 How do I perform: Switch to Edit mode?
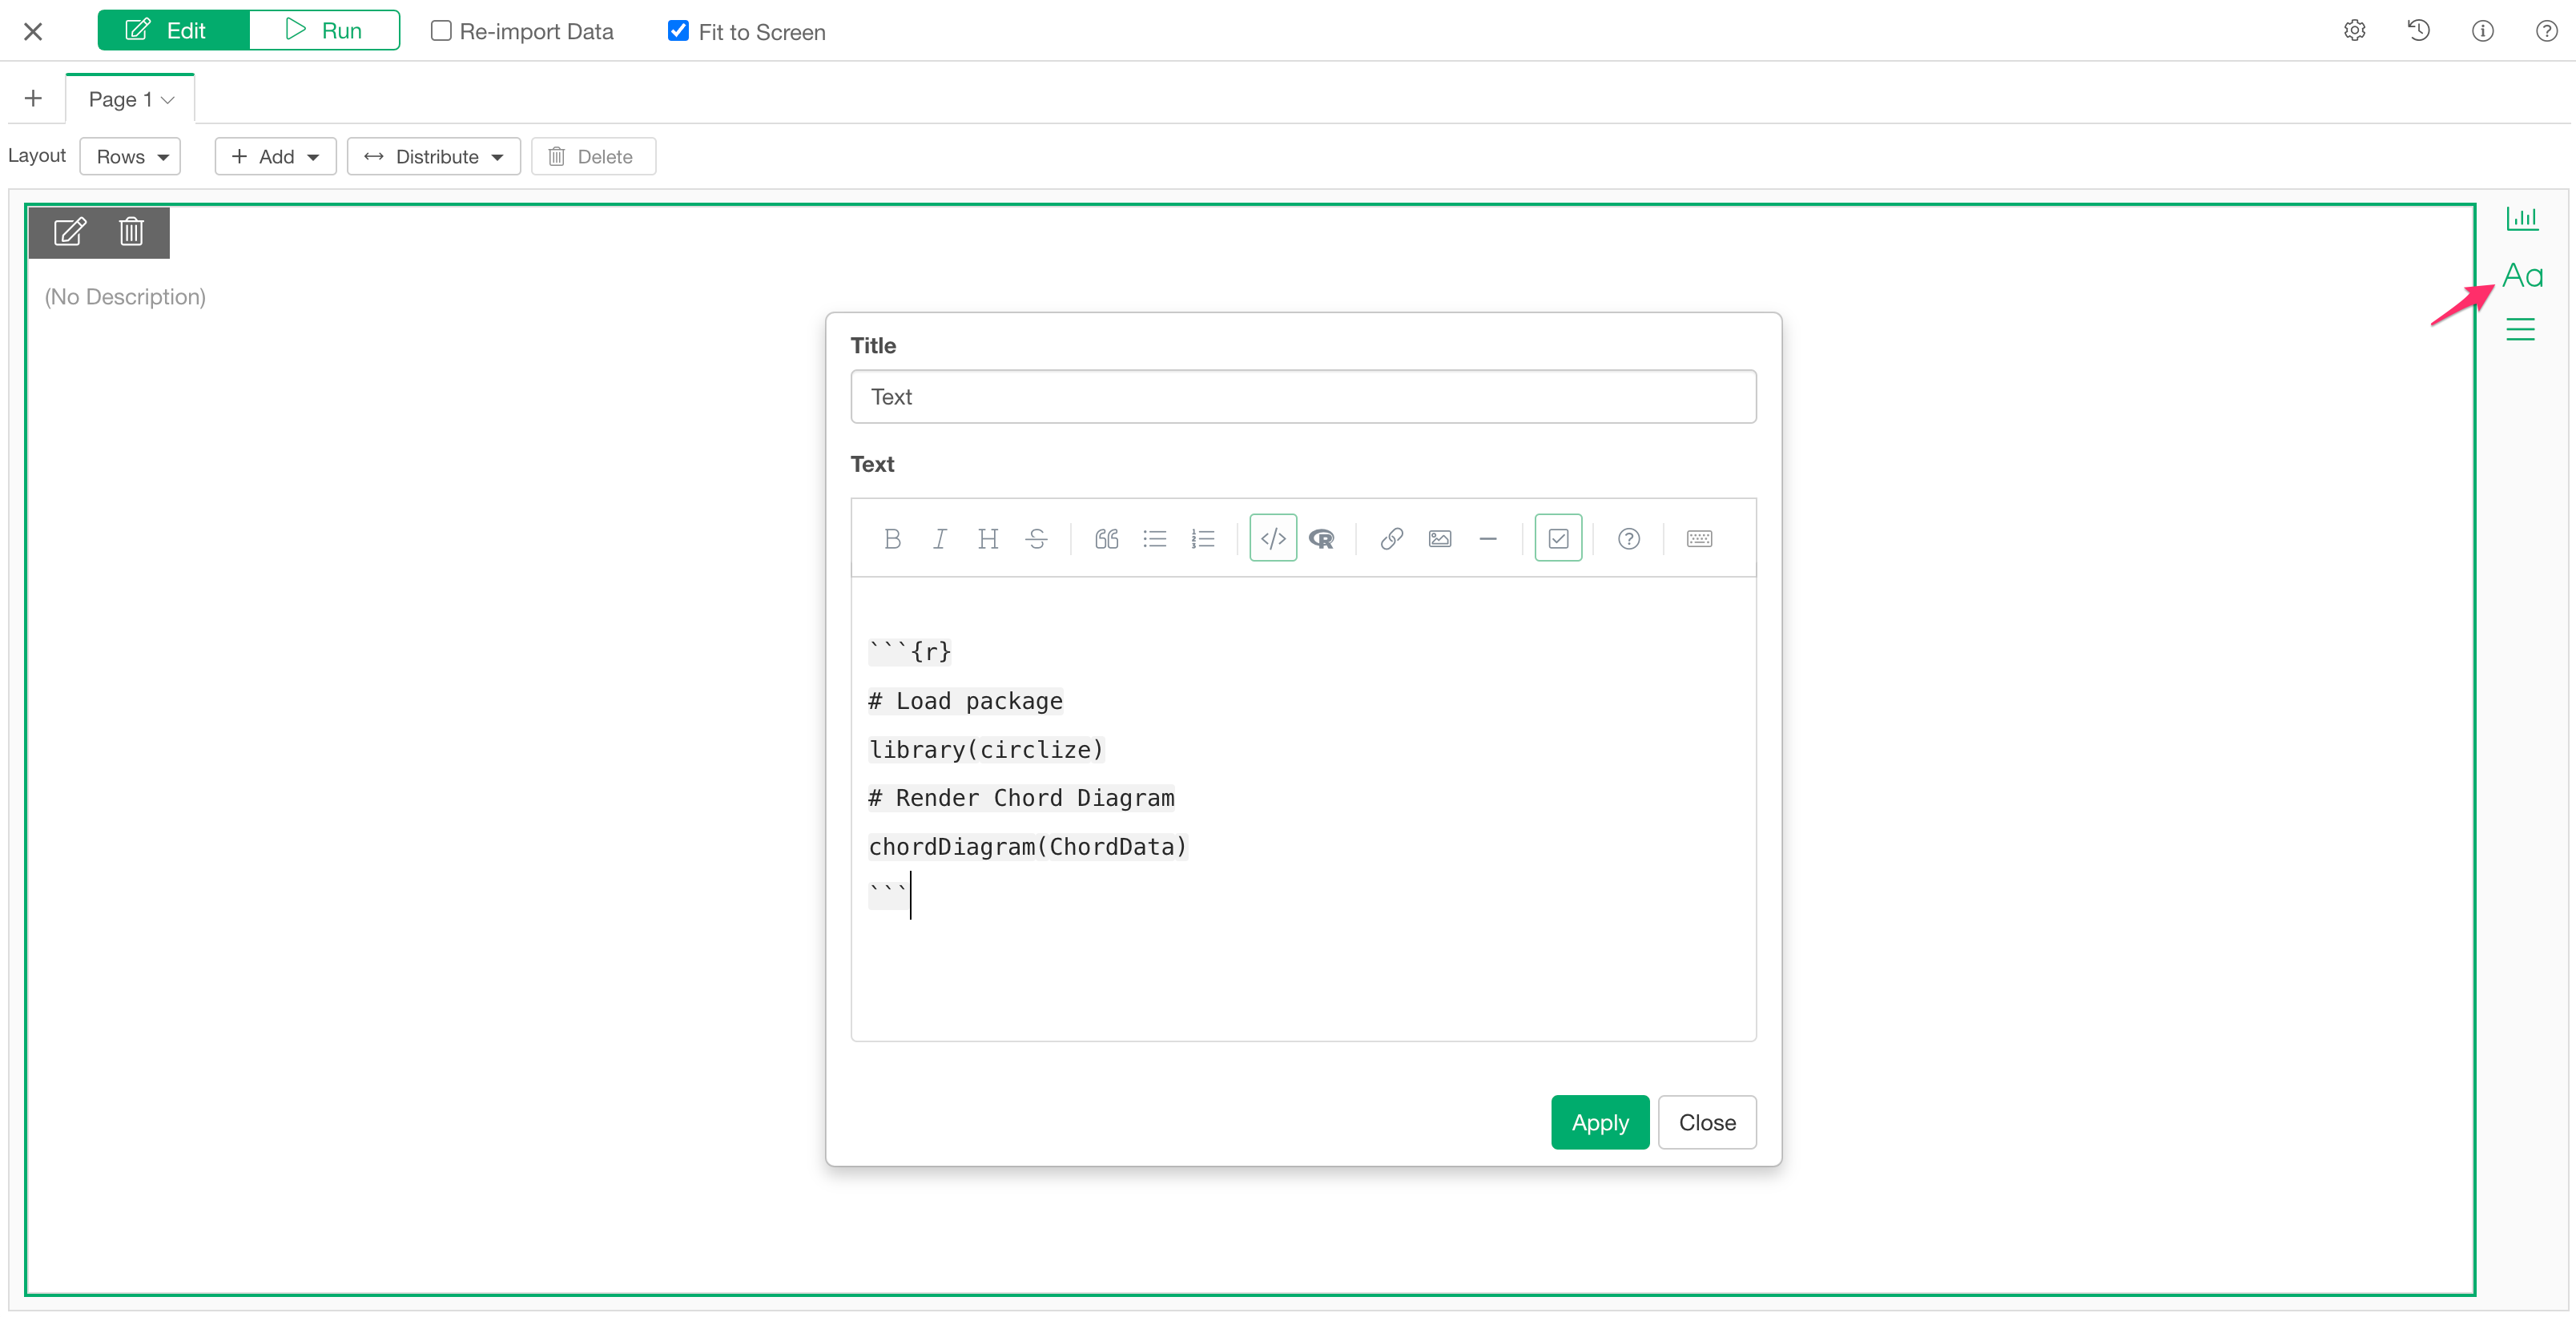coord(173,30)
